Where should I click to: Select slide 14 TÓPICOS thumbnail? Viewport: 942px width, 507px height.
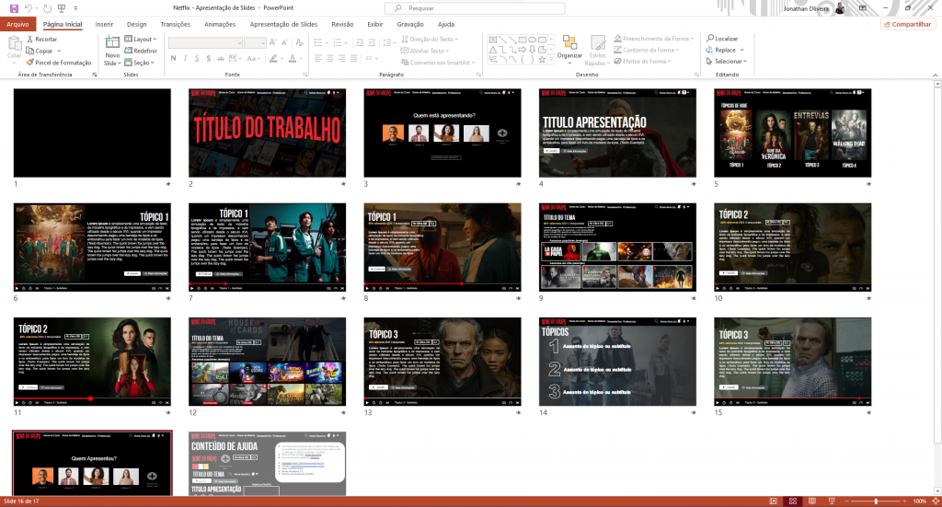617,362
